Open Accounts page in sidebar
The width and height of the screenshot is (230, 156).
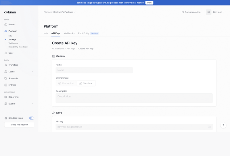tap(13, 78)
